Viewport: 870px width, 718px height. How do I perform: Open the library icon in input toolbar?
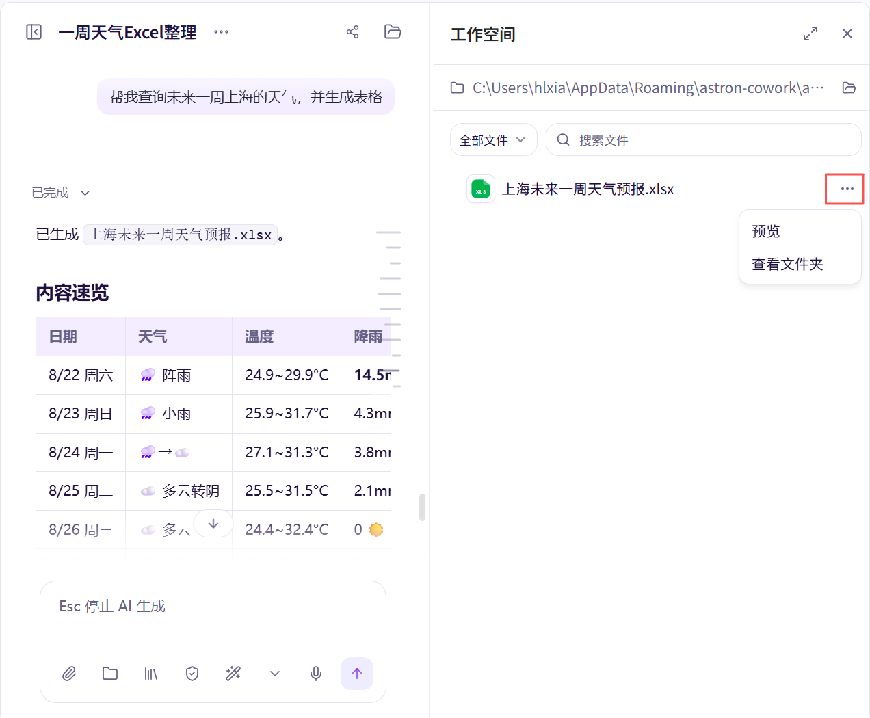(151, 674)
